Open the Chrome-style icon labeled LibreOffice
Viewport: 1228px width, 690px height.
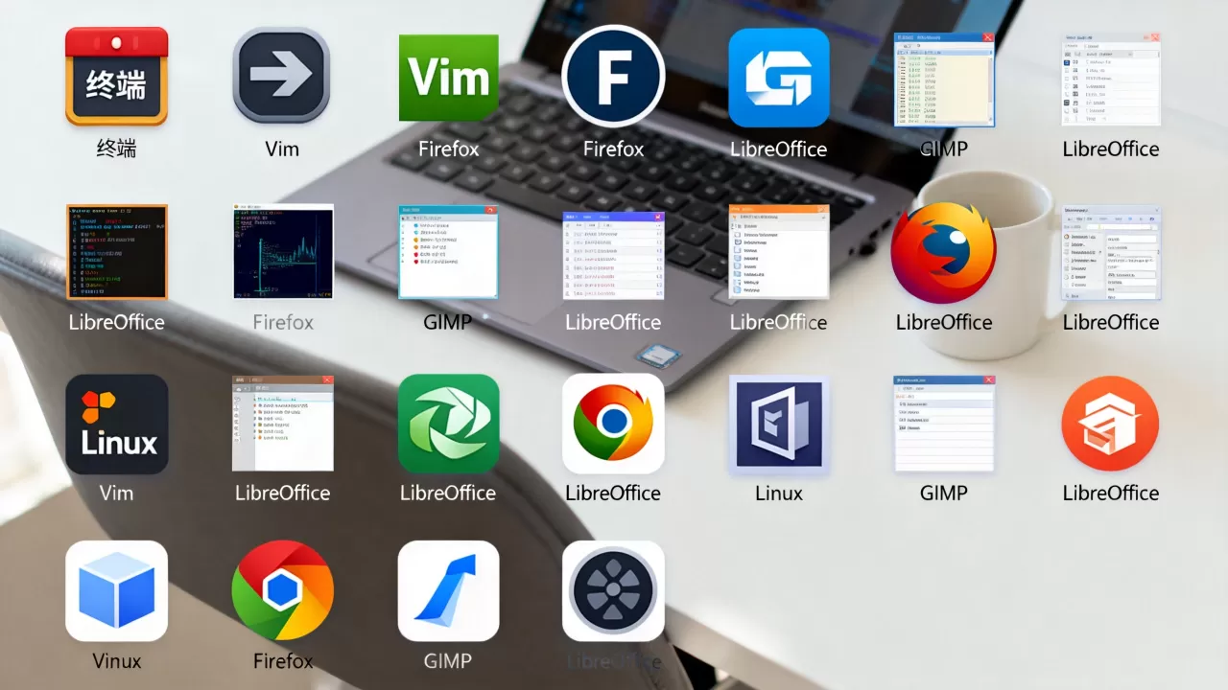pos(613,424)
